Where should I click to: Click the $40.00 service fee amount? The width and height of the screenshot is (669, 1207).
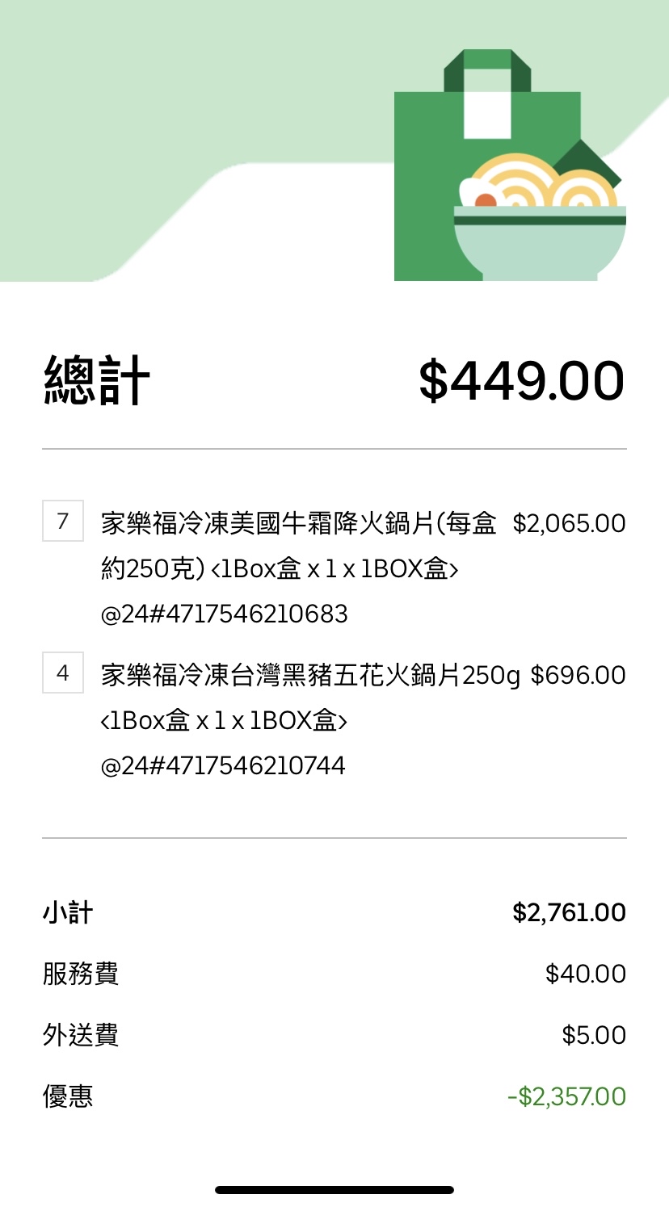pos(586,974)
